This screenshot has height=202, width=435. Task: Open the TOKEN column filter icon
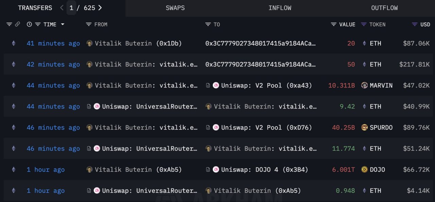[x=364, y=24]
